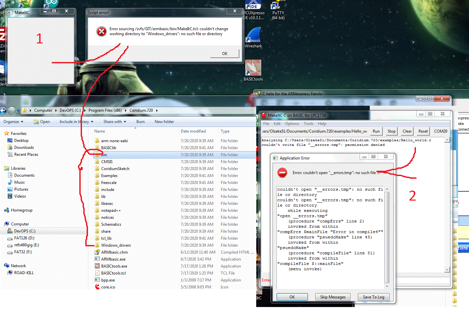Viewport: 469px width, 310px height.
Task: Select the ARMbasic.chm help file
Action: [114, 252]
